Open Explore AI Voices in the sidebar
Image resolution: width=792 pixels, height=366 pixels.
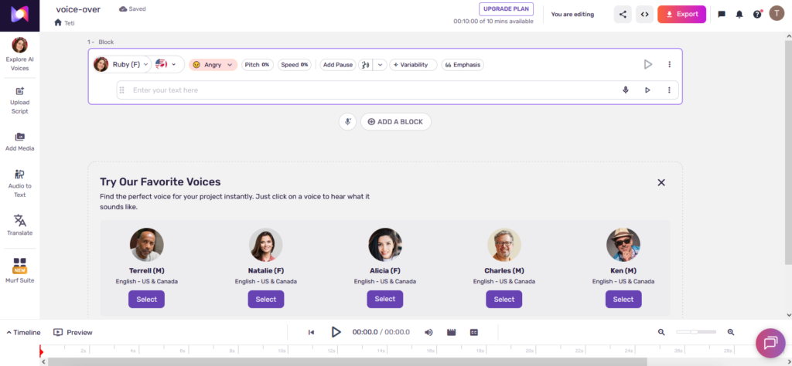coord(19,55)
